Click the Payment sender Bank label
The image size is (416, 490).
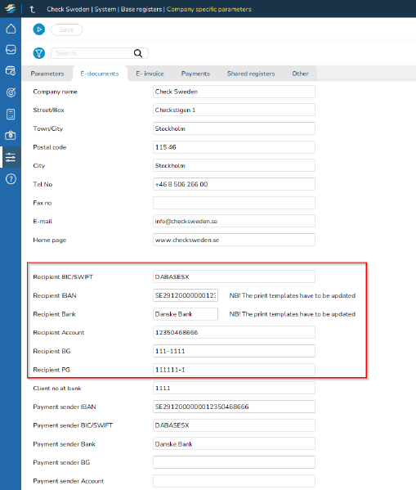(64, 443)
